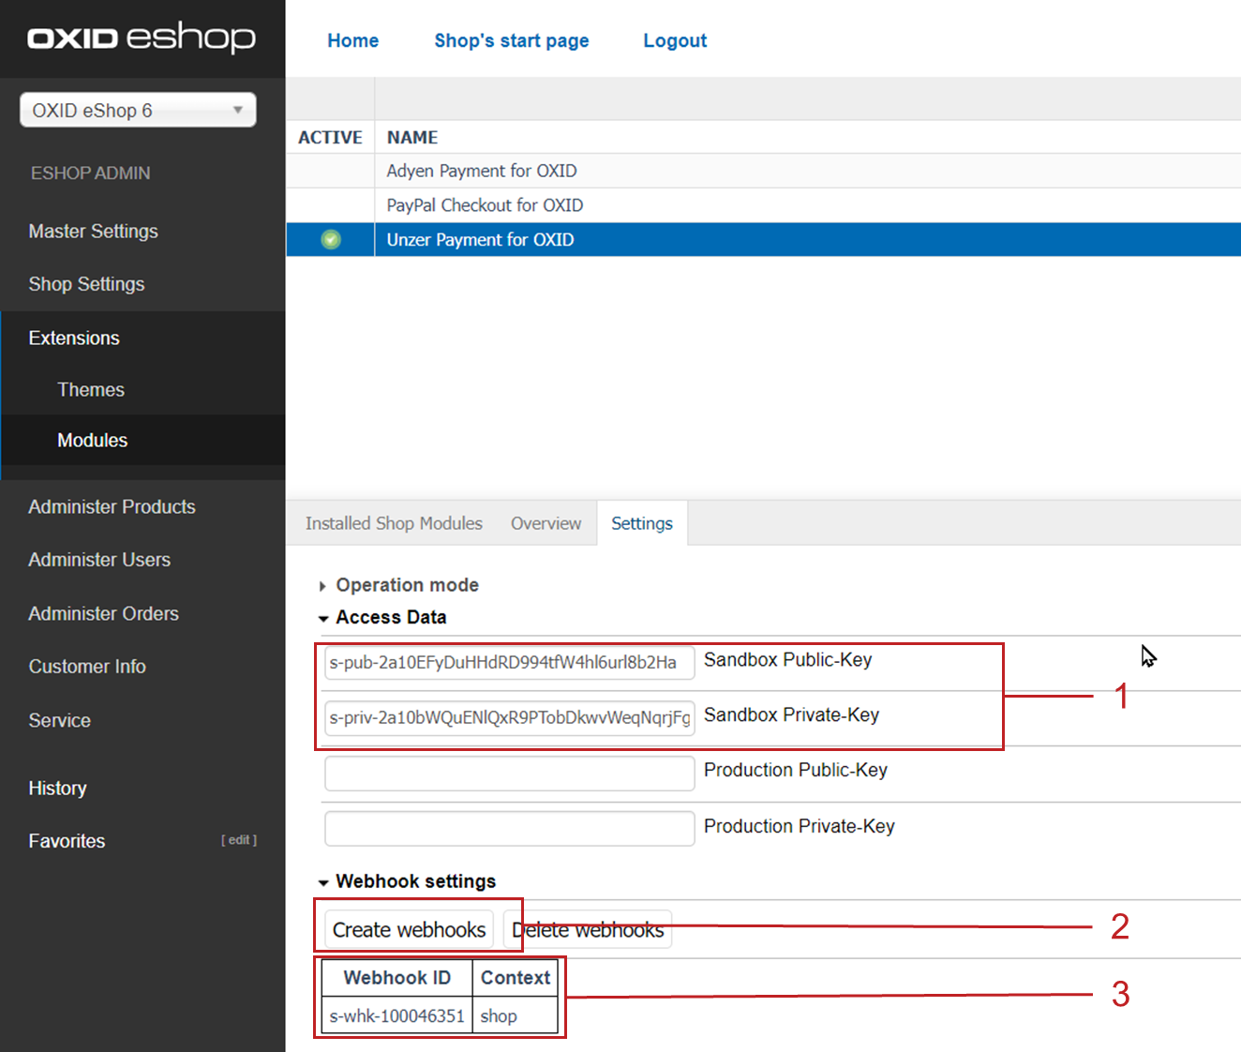Open Administer Products menu
The width and height of the screenshot is (1241, 1052).
(x=112, y=506)
